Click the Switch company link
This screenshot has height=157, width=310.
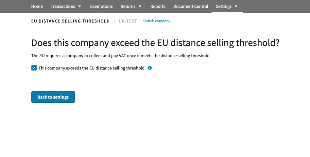click(157, 21)
